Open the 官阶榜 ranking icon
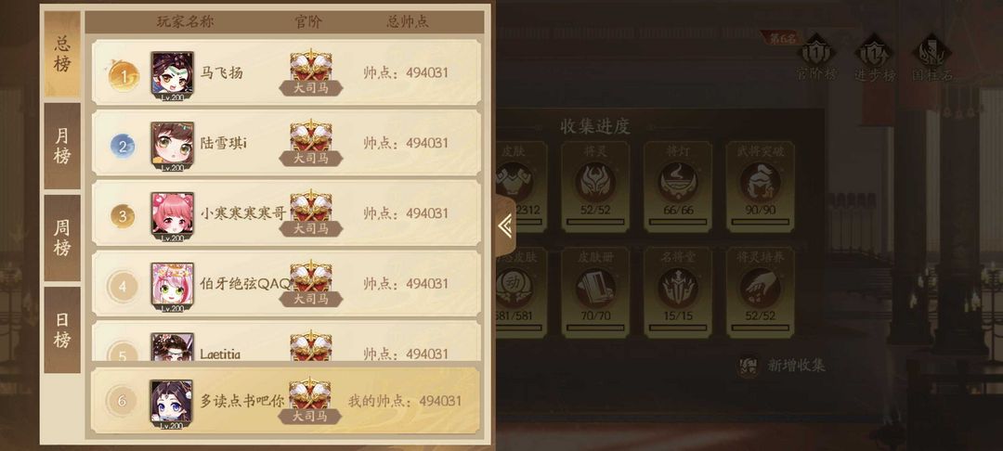 [x=816, y=58]
